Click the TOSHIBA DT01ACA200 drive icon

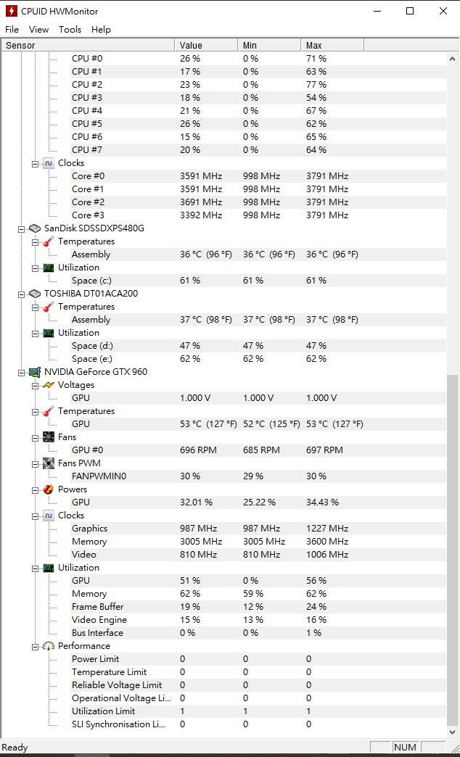(35, 294)
